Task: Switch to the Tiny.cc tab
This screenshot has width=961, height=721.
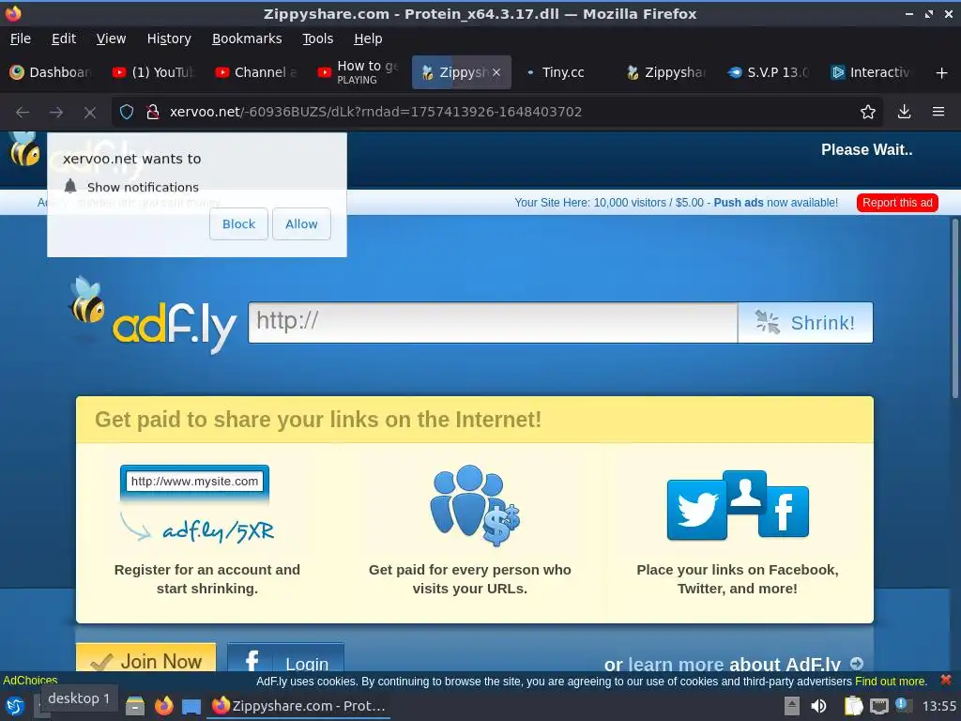Action: coord(564,72)
